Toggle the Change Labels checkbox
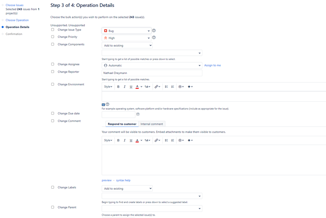Viewport: 326px width, 218px height. (x=53, y=187)
